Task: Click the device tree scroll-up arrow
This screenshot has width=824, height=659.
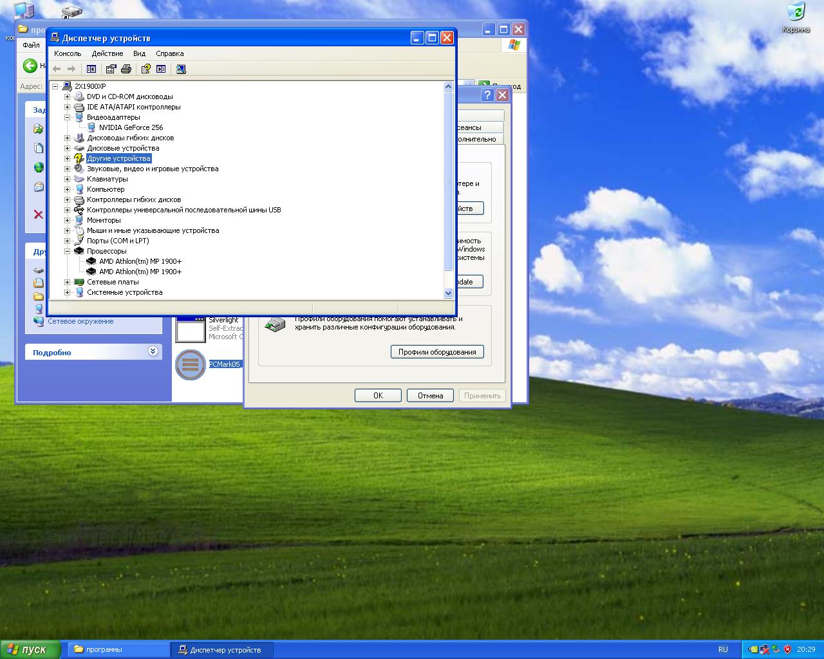Action: click(x=449, y=86)
